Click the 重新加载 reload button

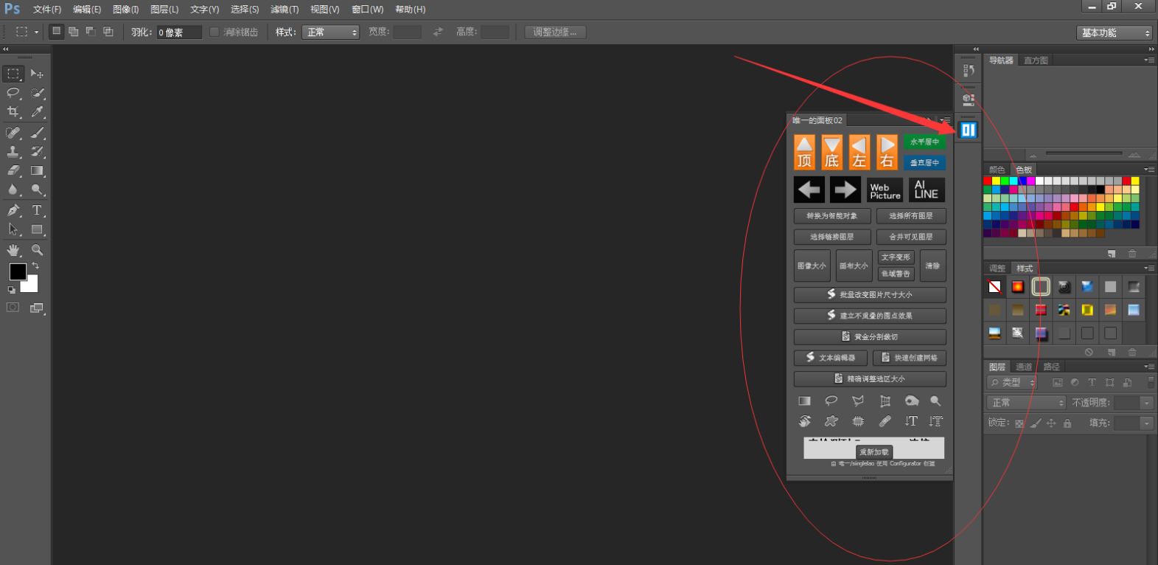873,452
